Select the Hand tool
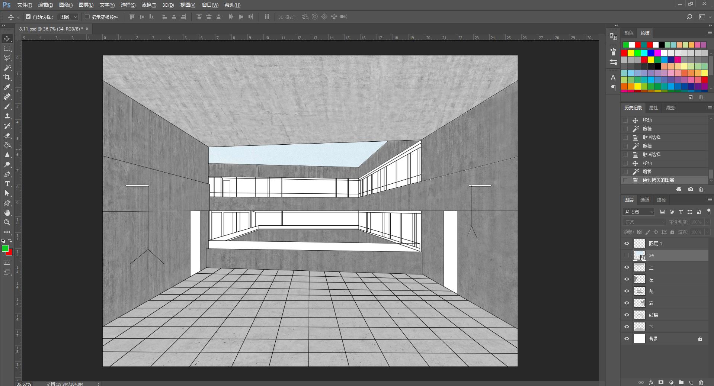The image size is (714, 386). (7, 213)
